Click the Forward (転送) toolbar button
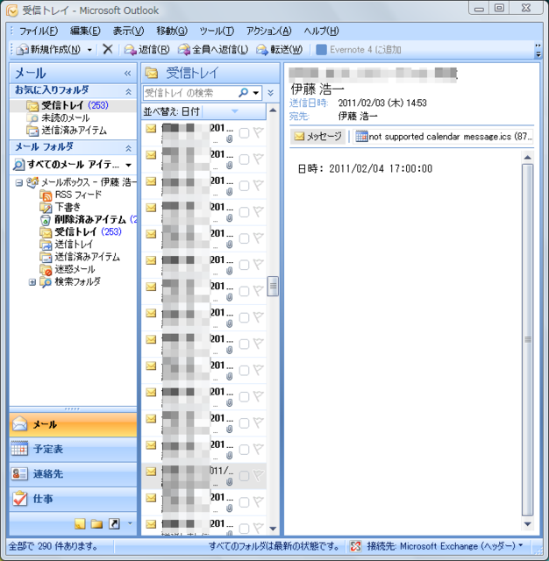 [x=280, y=49]
